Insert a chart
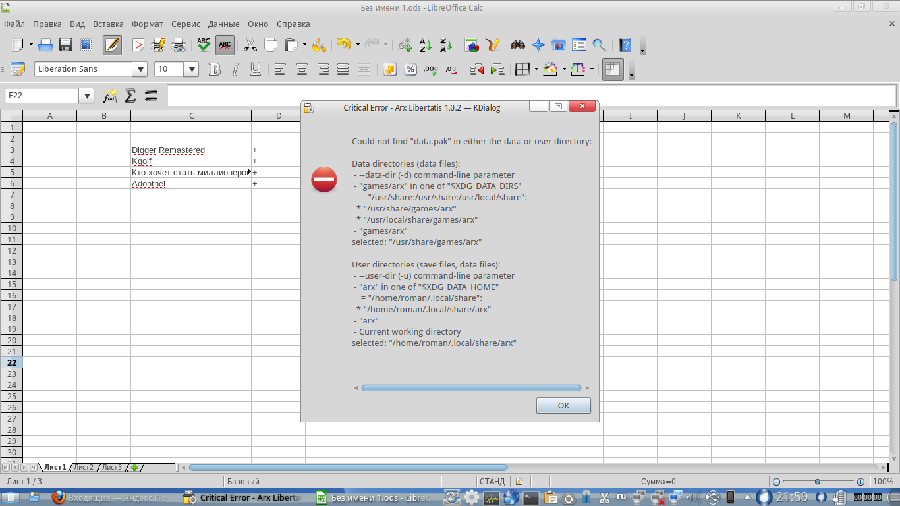The height and width of the screenshot is (506, 900). pos(472,45)
